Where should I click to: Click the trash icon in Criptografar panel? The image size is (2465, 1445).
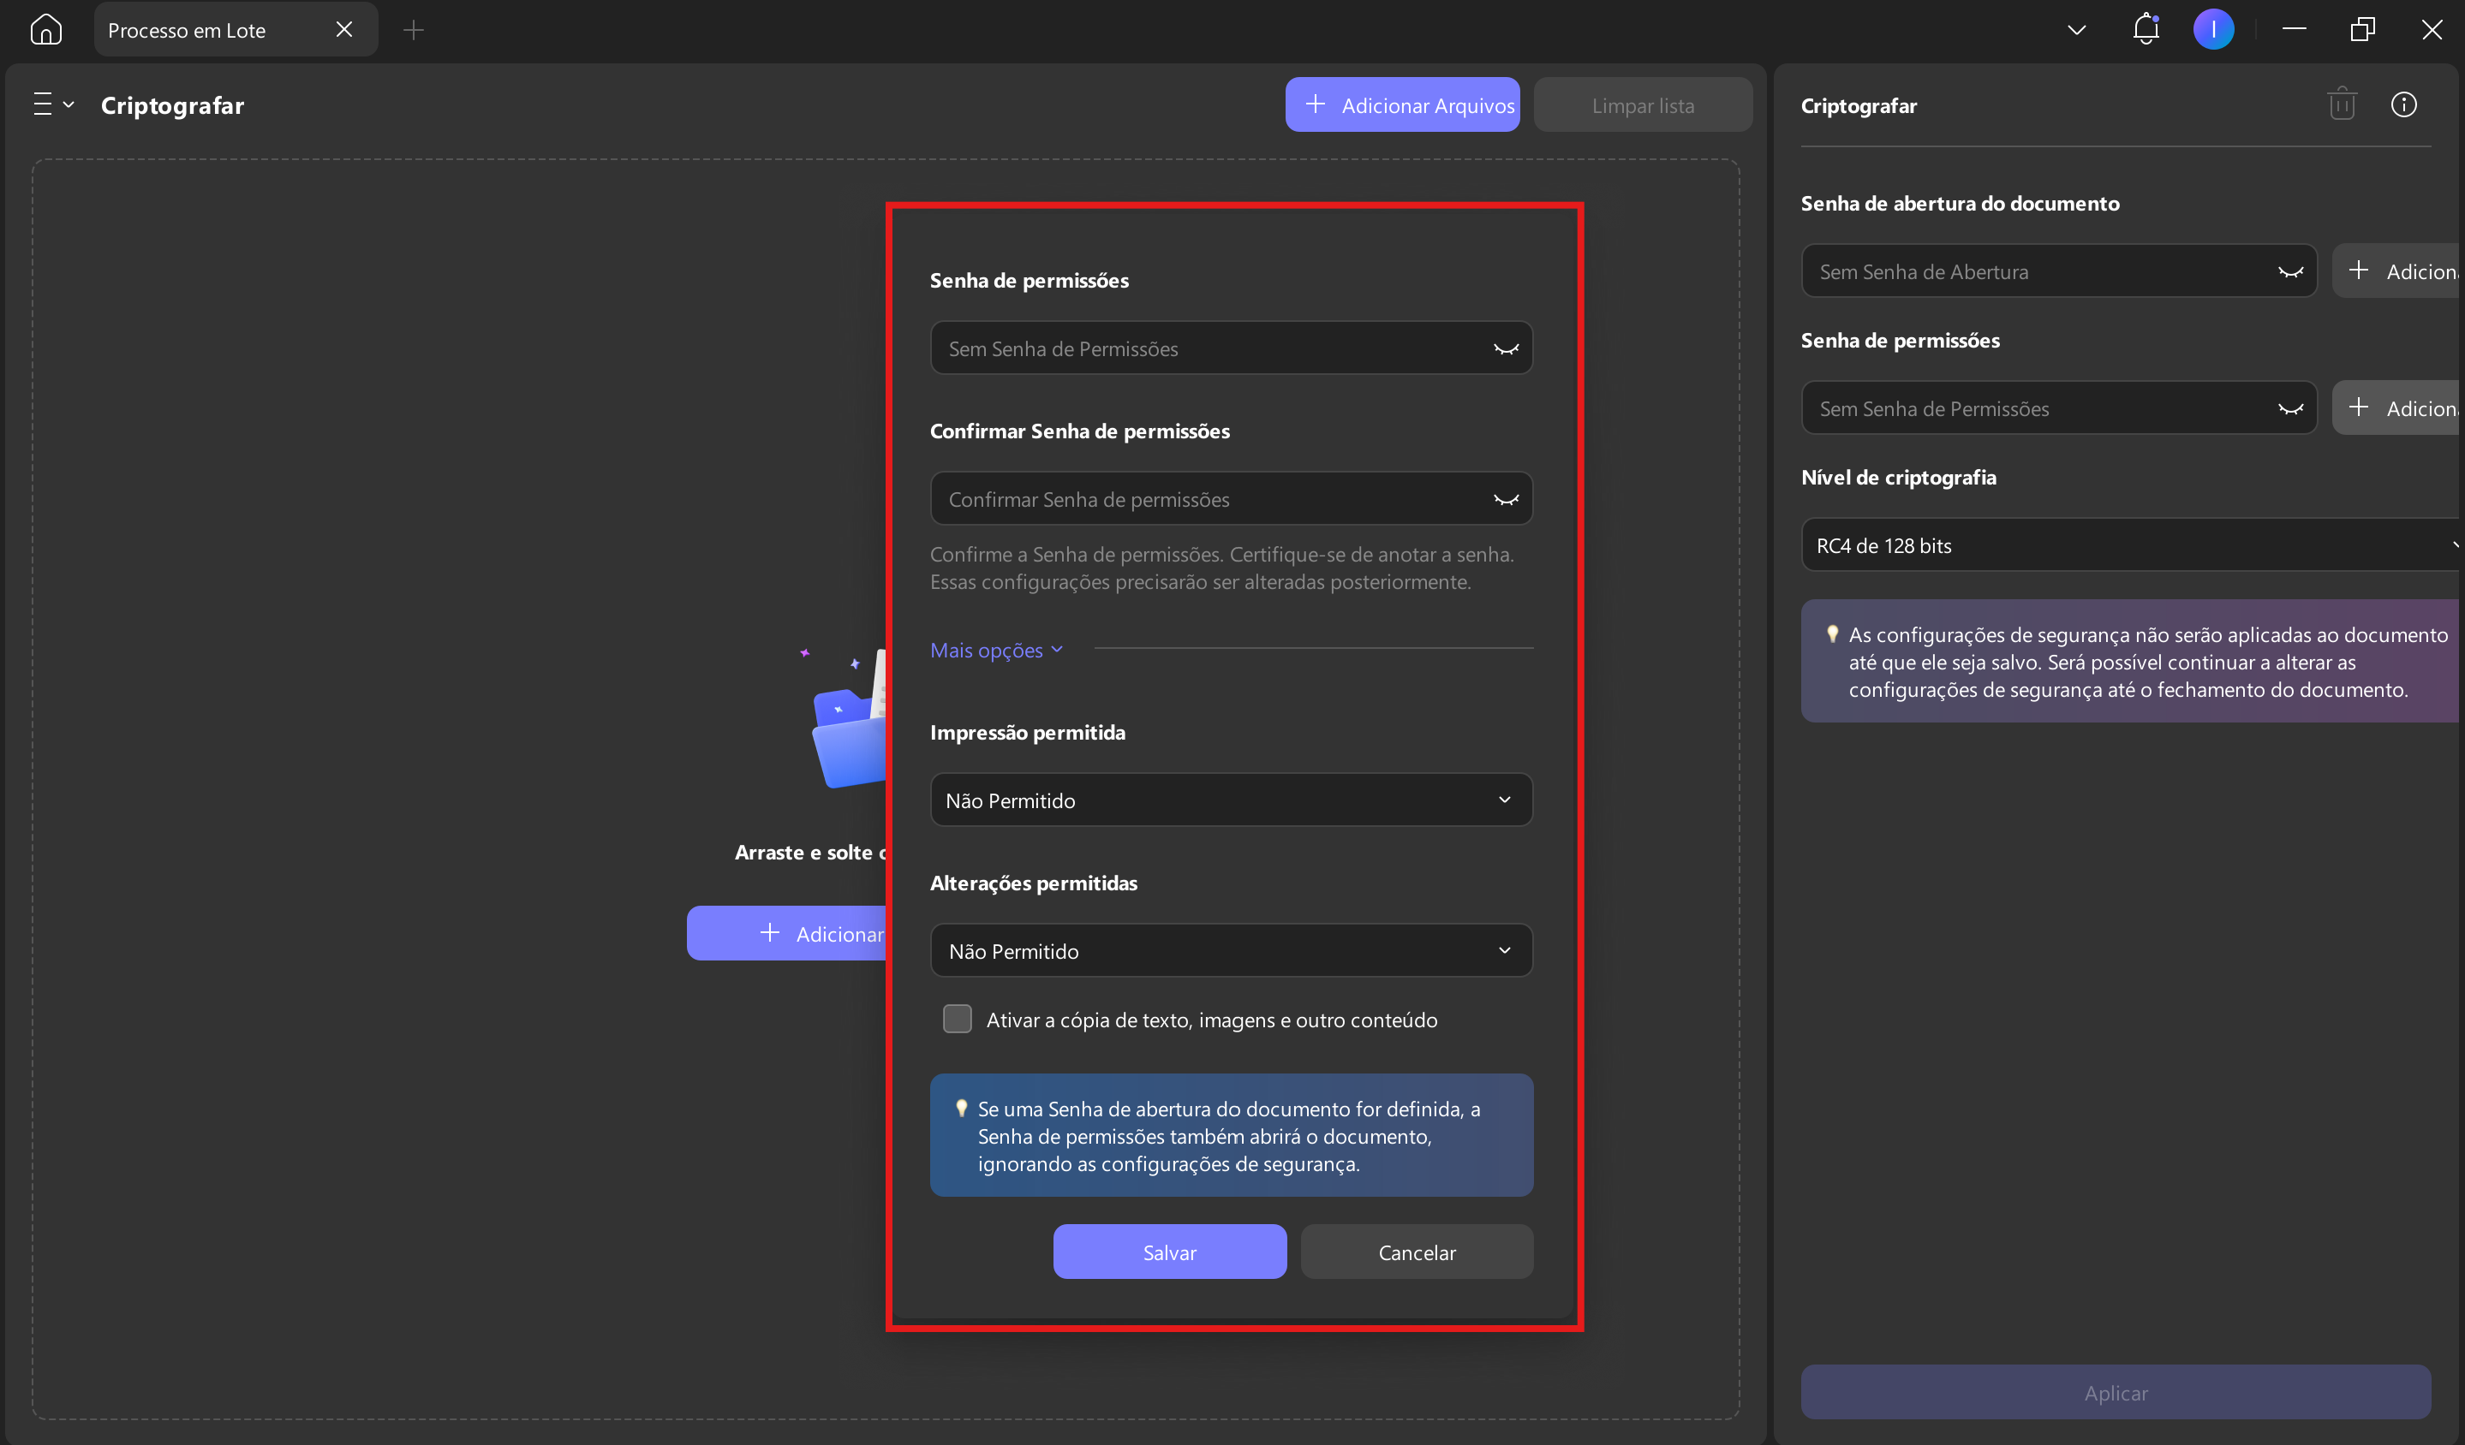tap(2342, 104)
